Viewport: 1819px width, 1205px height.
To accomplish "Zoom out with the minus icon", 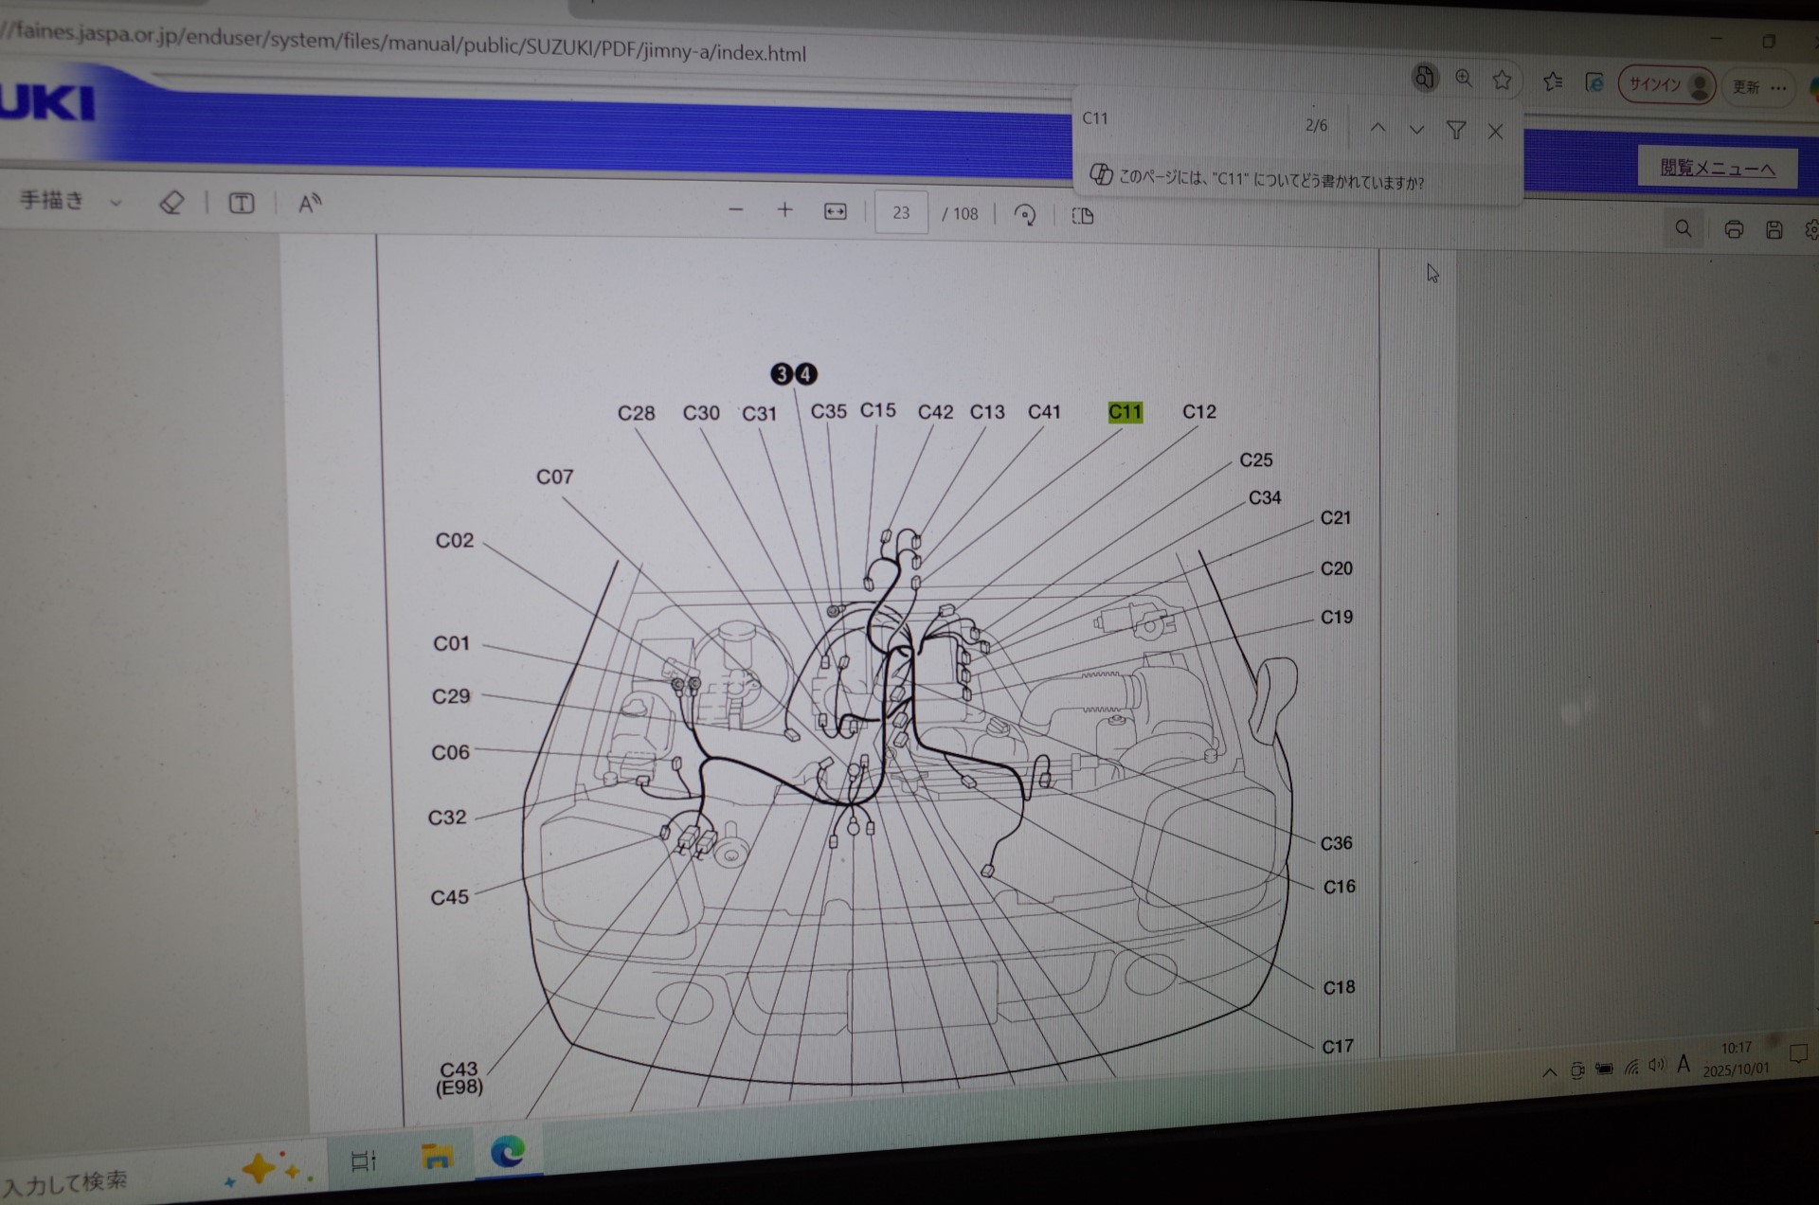I will (735, 209).
